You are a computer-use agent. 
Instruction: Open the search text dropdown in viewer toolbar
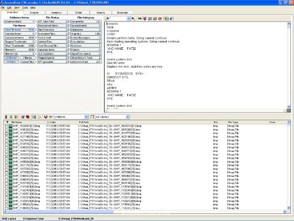[x=128, y=19]
